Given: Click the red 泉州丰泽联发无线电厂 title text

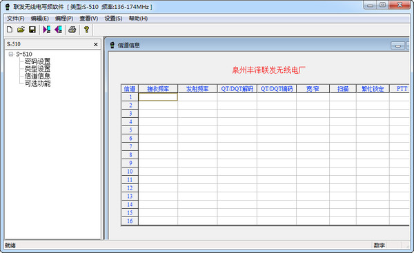Looking at the screenshot, I should 268,70.
